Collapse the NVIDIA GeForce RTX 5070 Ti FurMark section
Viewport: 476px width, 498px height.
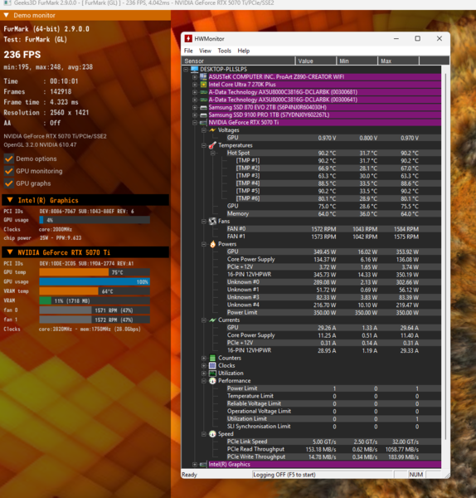(x=10, y=252)
